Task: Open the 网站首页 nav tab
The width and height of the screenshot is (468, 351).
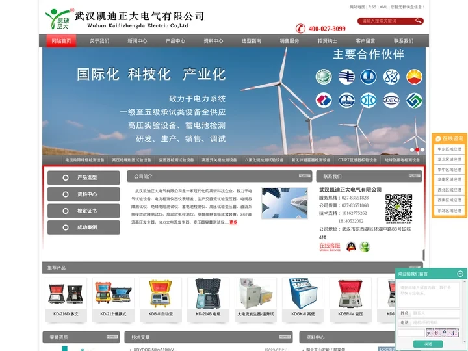Action: tap(61, 41)
